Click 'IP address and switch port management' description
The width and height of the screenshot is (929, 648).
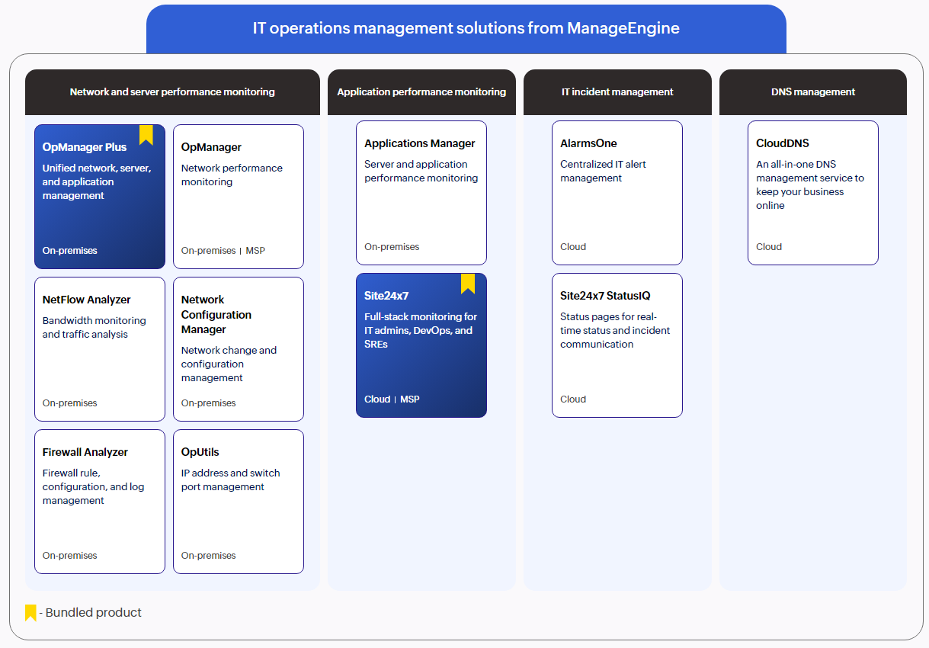click(x=231, y=480)
